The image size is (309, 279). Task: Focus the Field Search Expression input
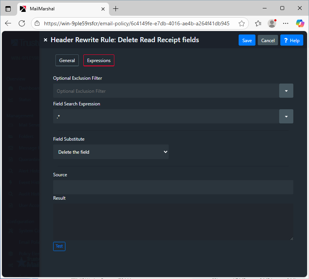[x=166, y=117]
